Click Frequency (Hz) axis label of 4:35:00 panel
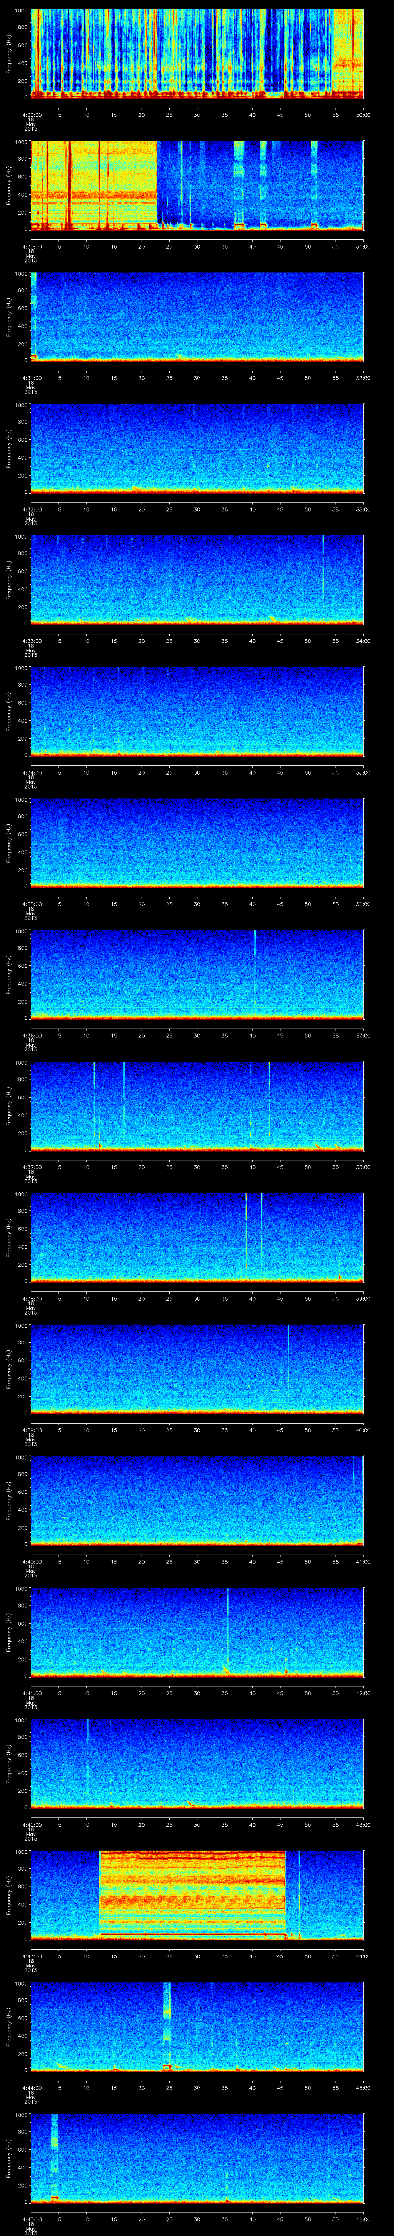This screenshot has width=394, height=2236. point(9,843)
